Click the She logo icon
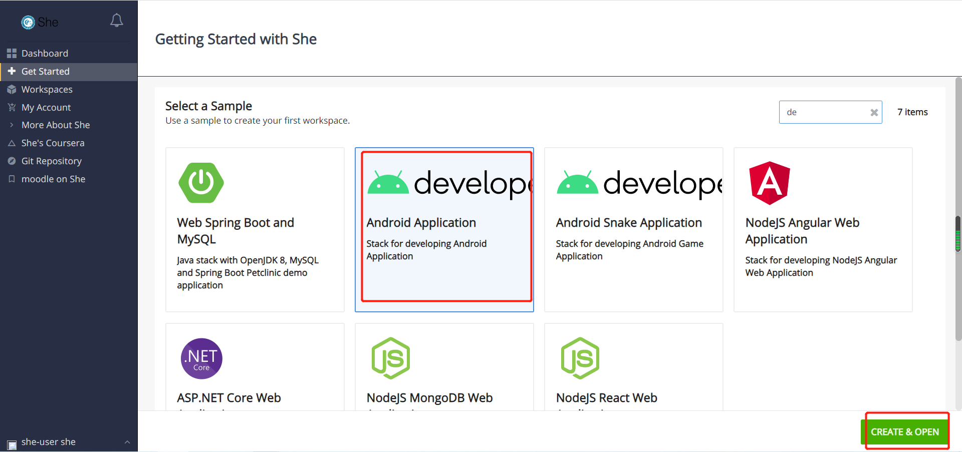962x452 pixels. 28,22
